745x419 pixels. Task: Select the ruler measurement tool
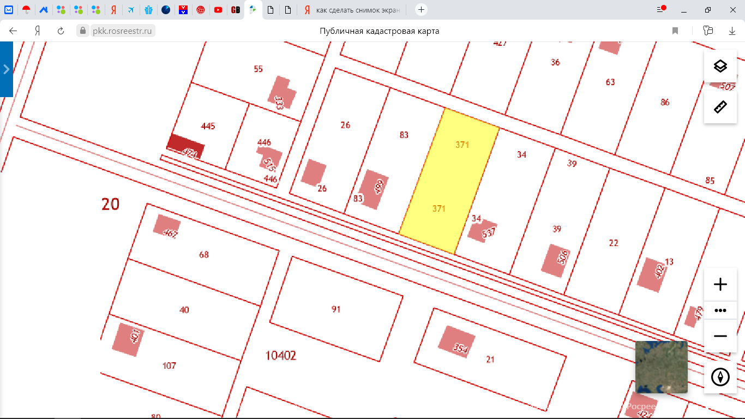[x=720, y=107]
